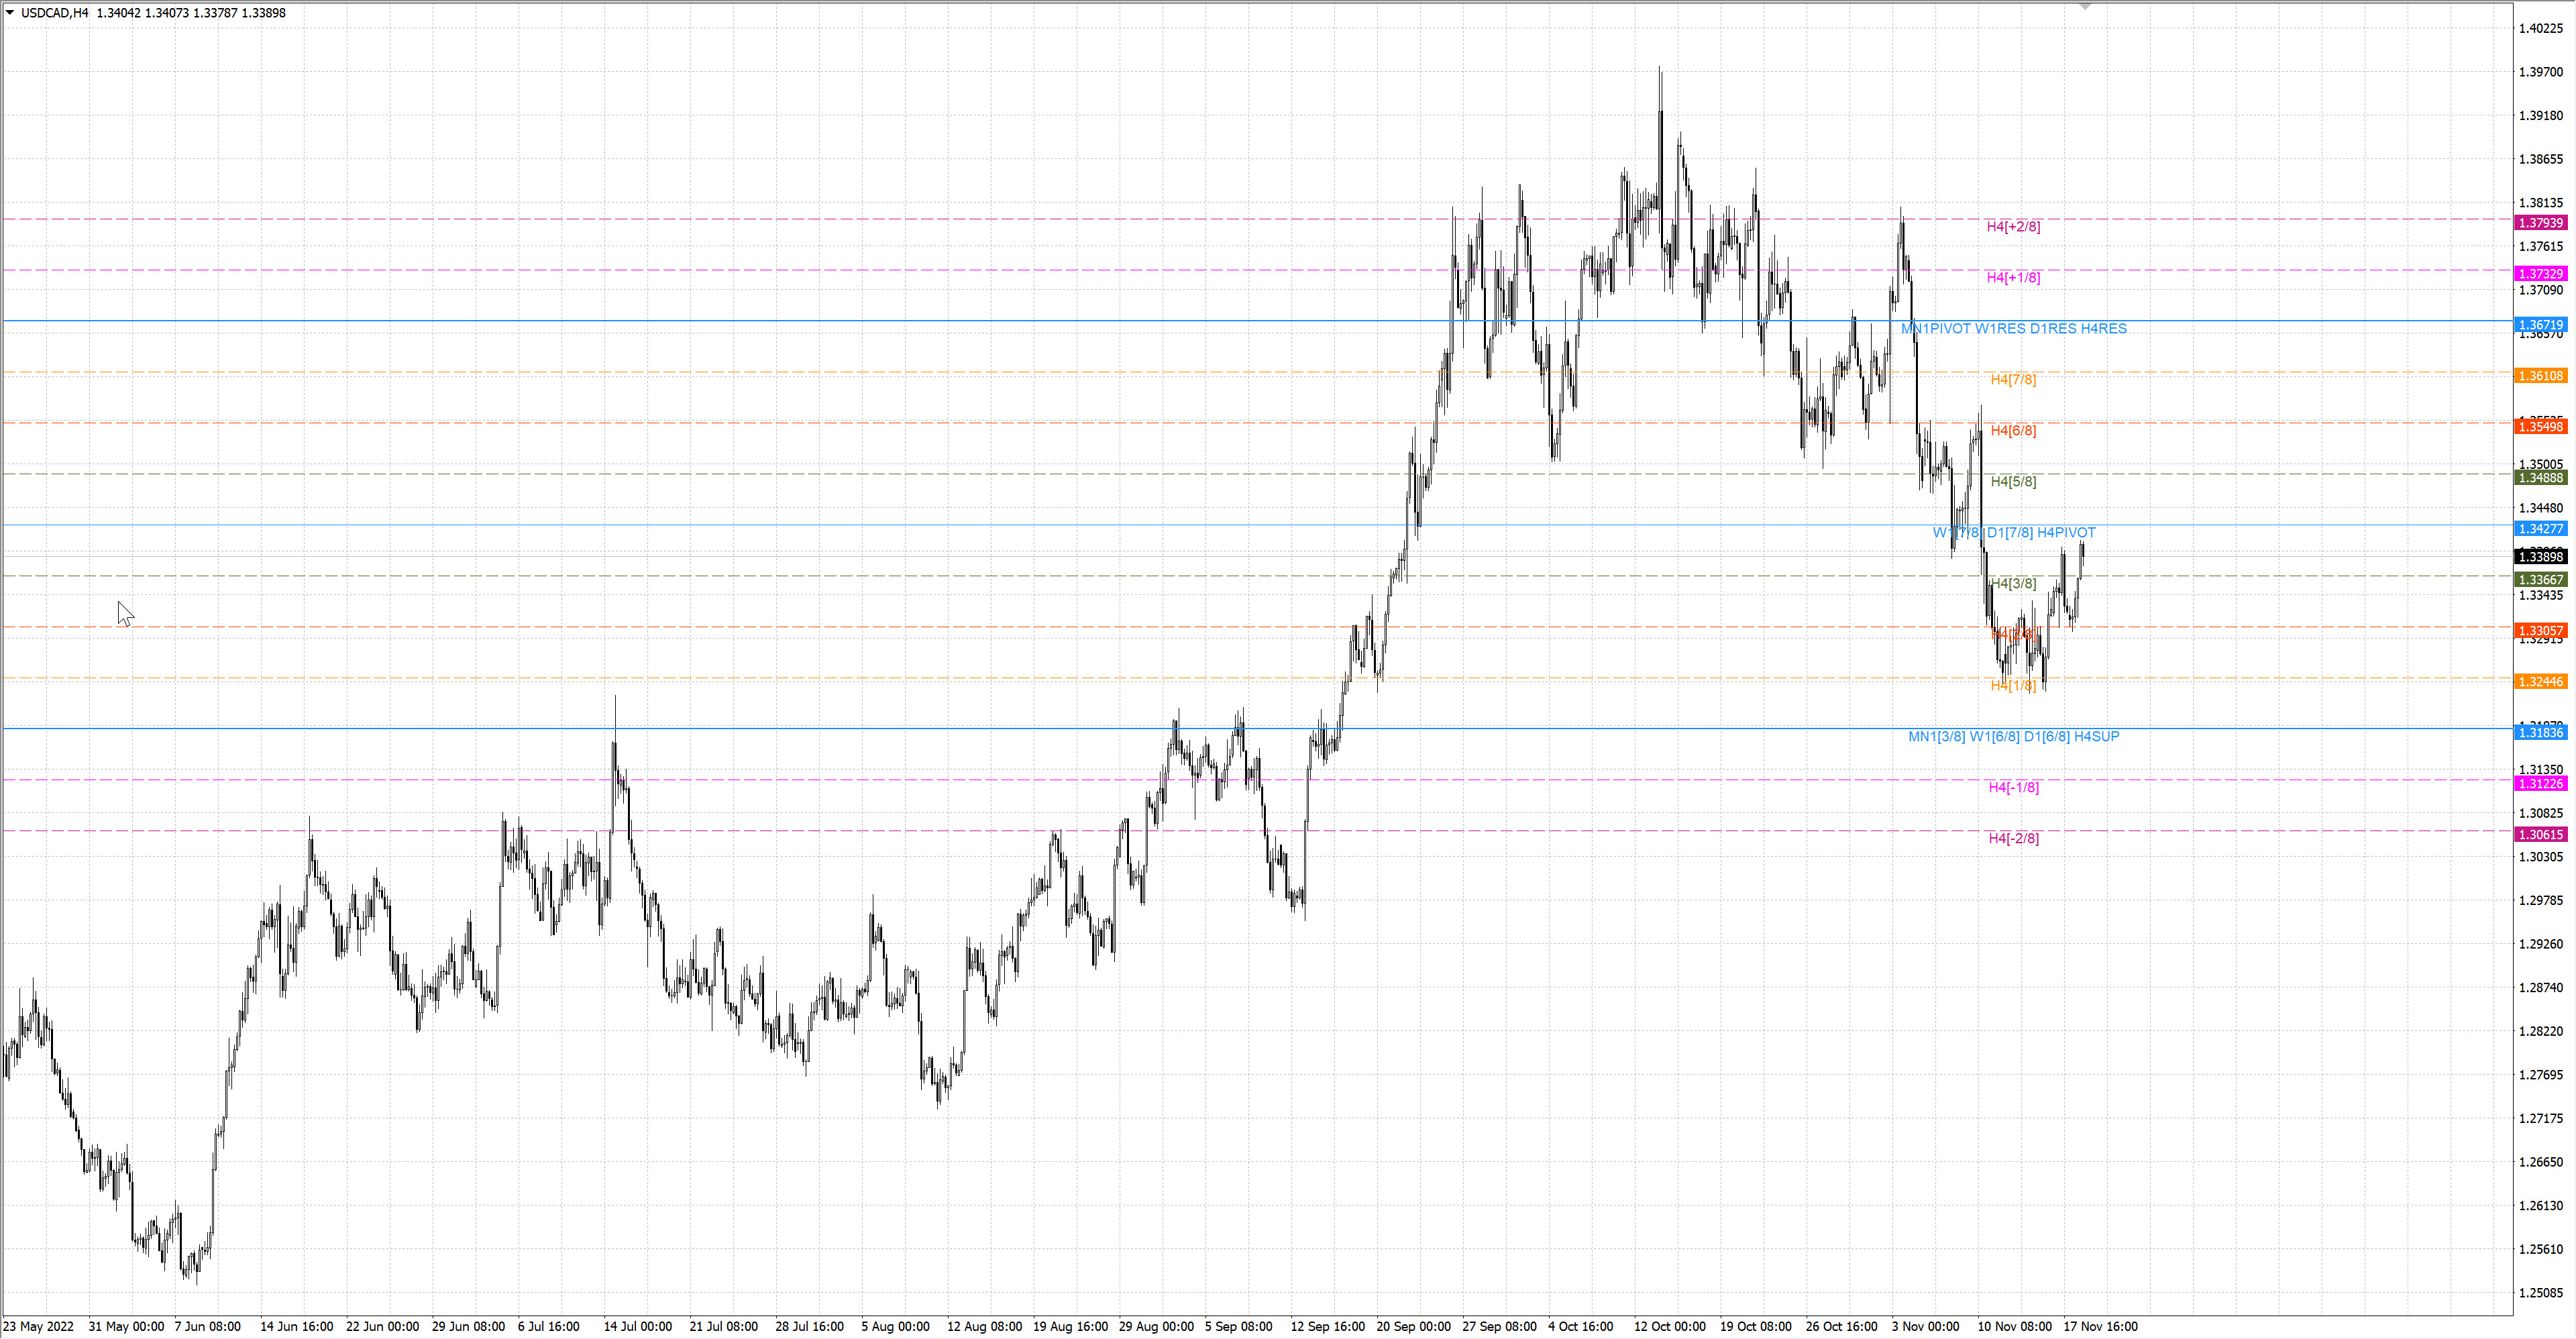Click the blue 1.34277 price tag
This screenshot has height=1339, width=2576.
coord(2540,529)
